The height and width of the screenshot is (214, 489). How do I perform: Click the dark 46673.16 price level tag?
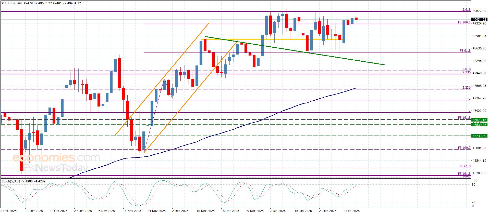point(479,120)
